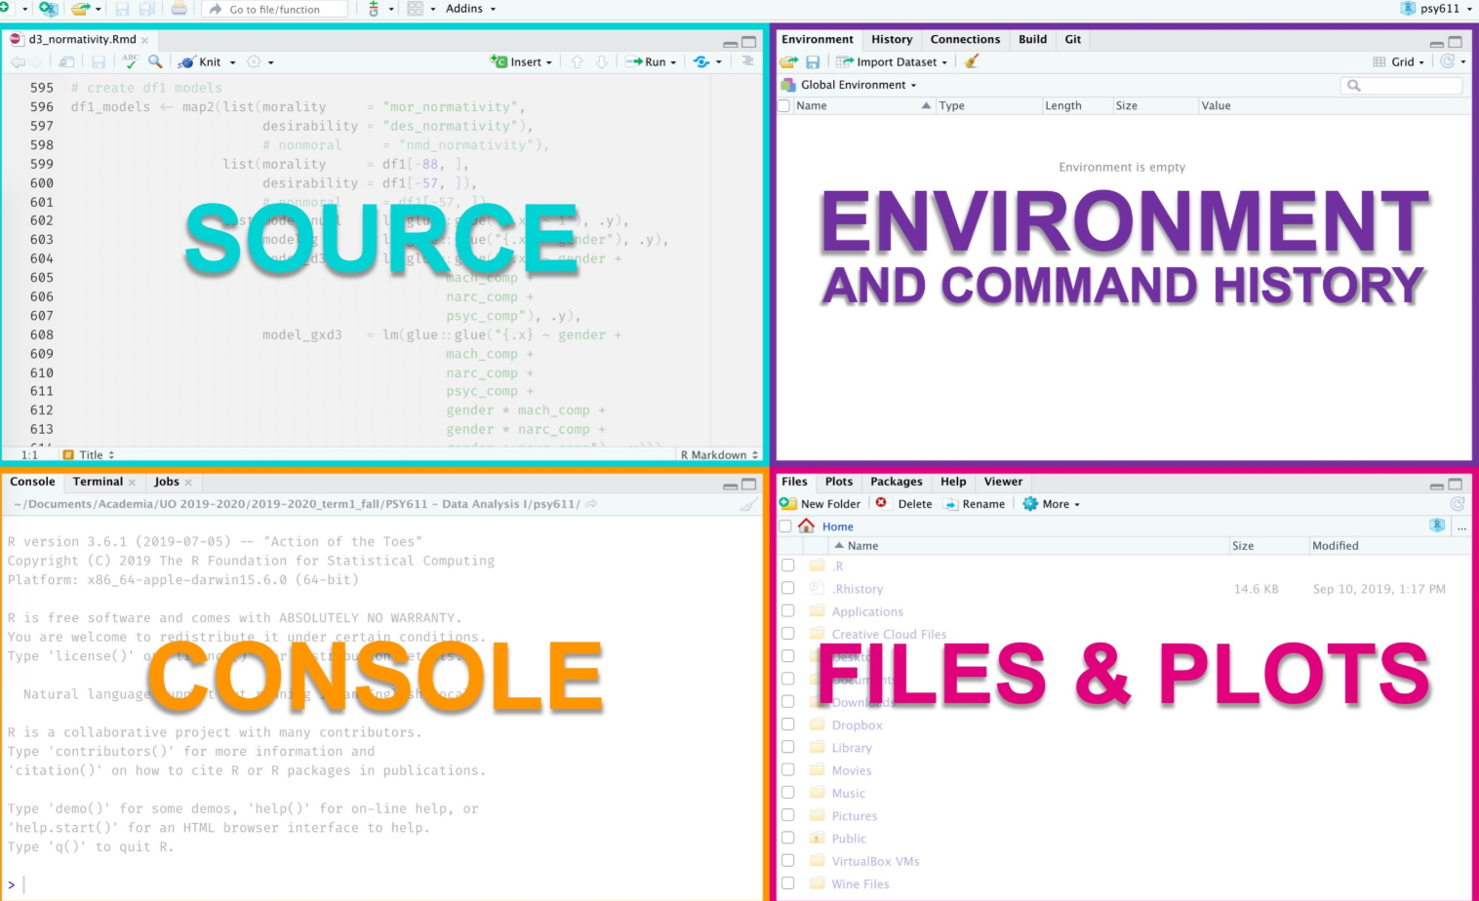Save d3_normativity.Rmd using the save icon

[x=100, y=61]
